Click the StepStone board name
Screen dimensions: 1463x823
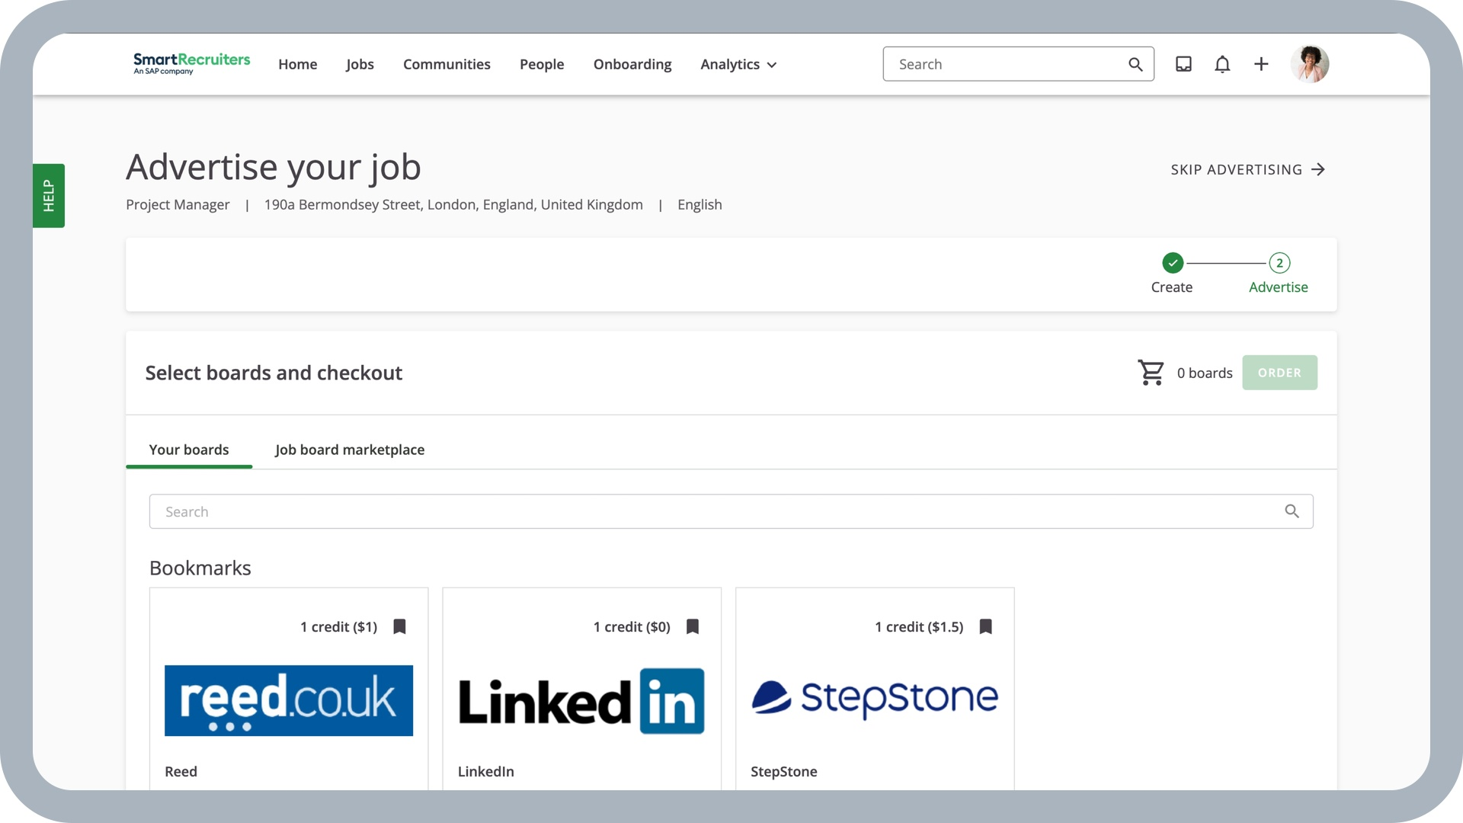(x=783, y=771)
